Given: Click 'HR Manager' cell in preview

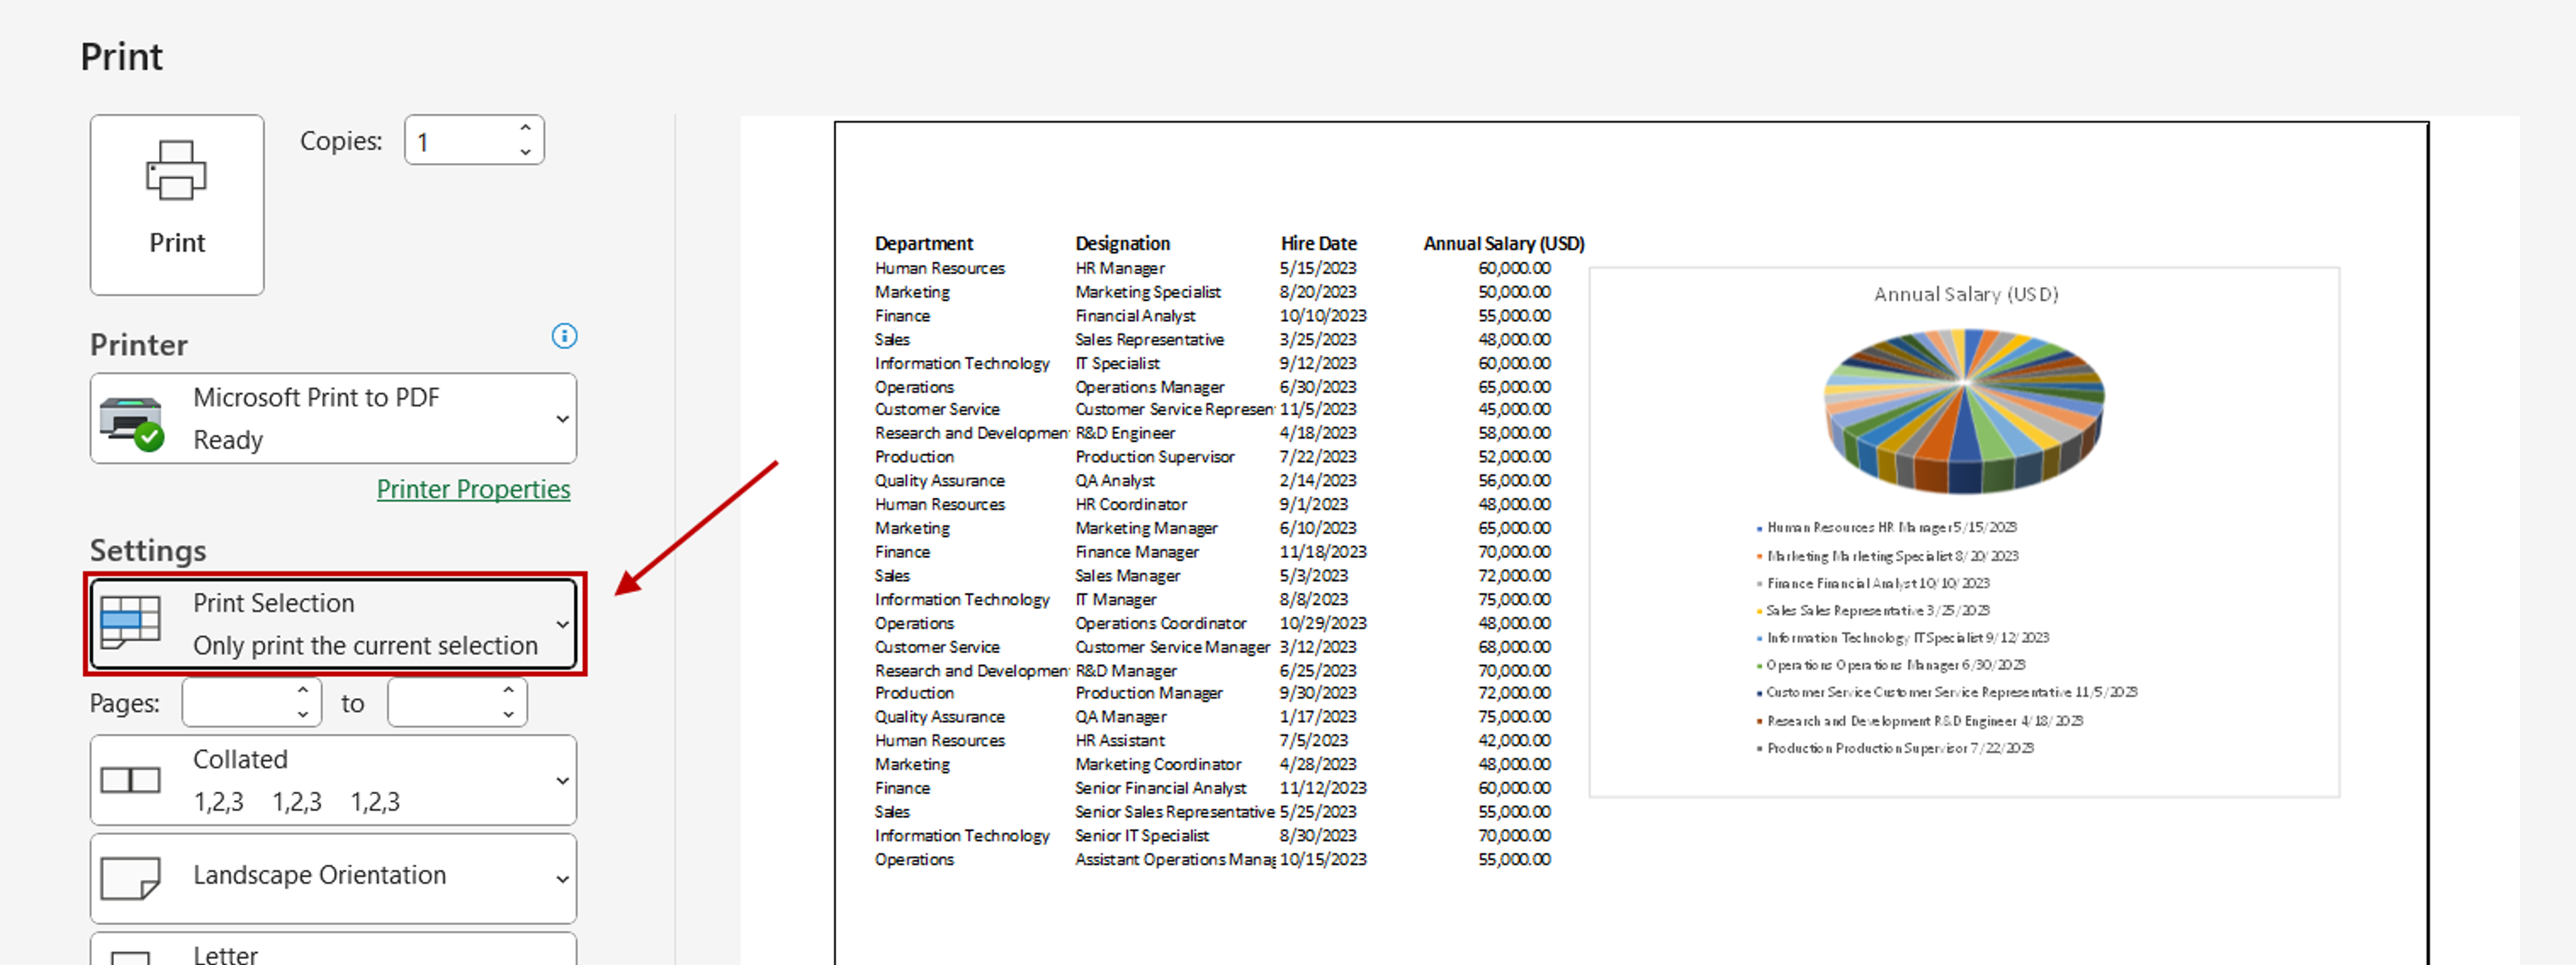Looking at the screenshot, I should click(x=1120, y=268).
